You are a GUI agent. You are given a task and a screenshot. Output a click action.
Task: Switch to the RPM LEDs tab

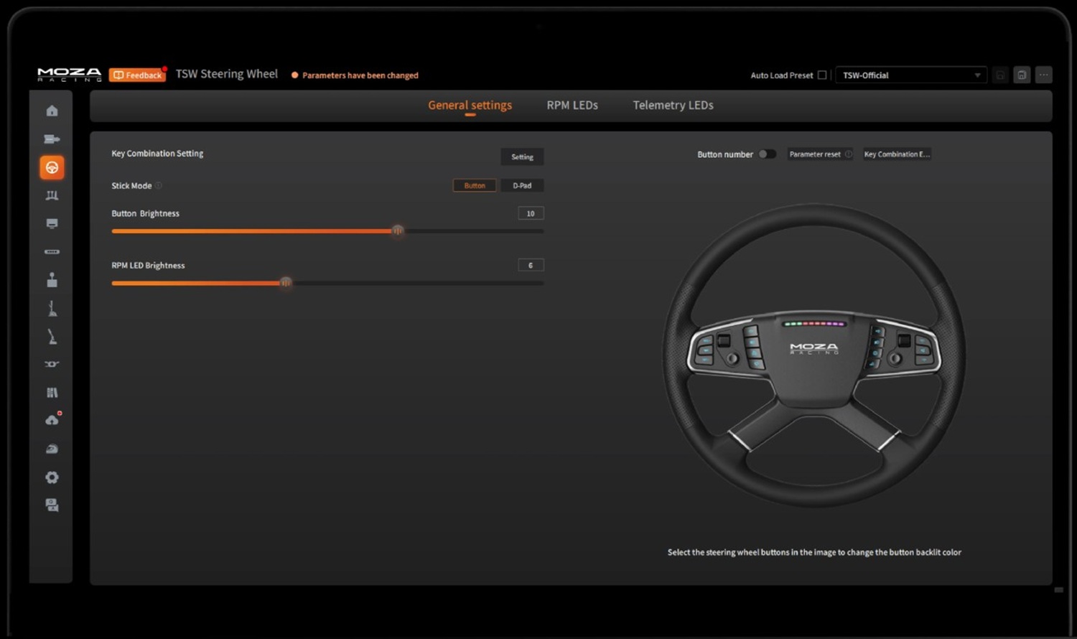click(x=572, y=106)
